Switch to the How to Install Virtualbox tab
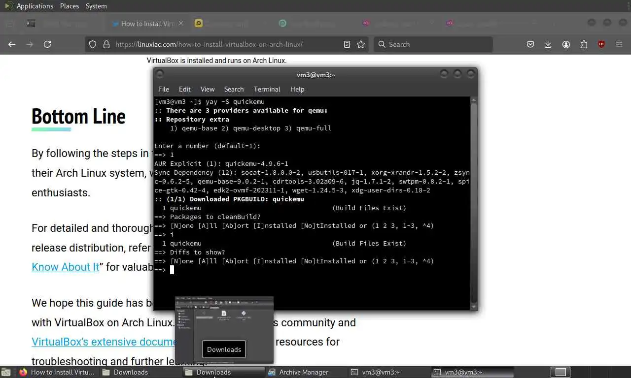Viewport: 631px width, 378px height. tap(147, 23)
